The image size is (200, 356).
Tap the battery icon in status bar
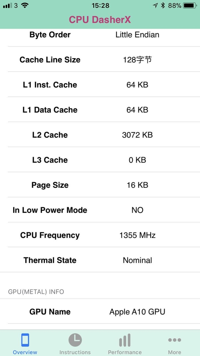coord(190,5)
